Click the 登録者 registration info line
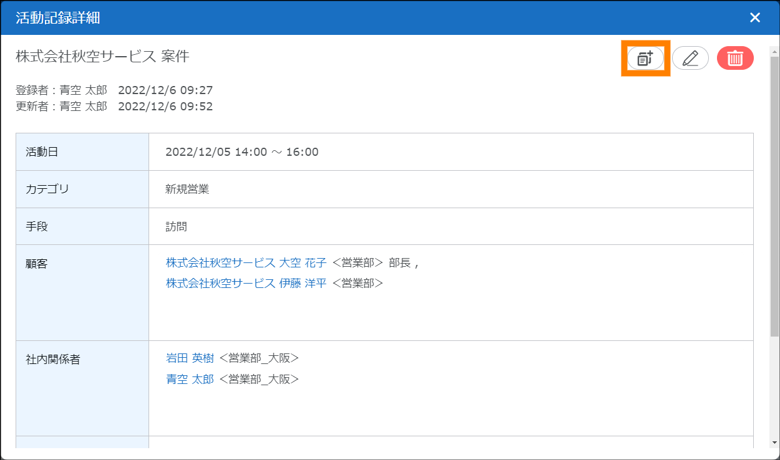Screen dimensions: 780x460 click(x=114, y=91)
